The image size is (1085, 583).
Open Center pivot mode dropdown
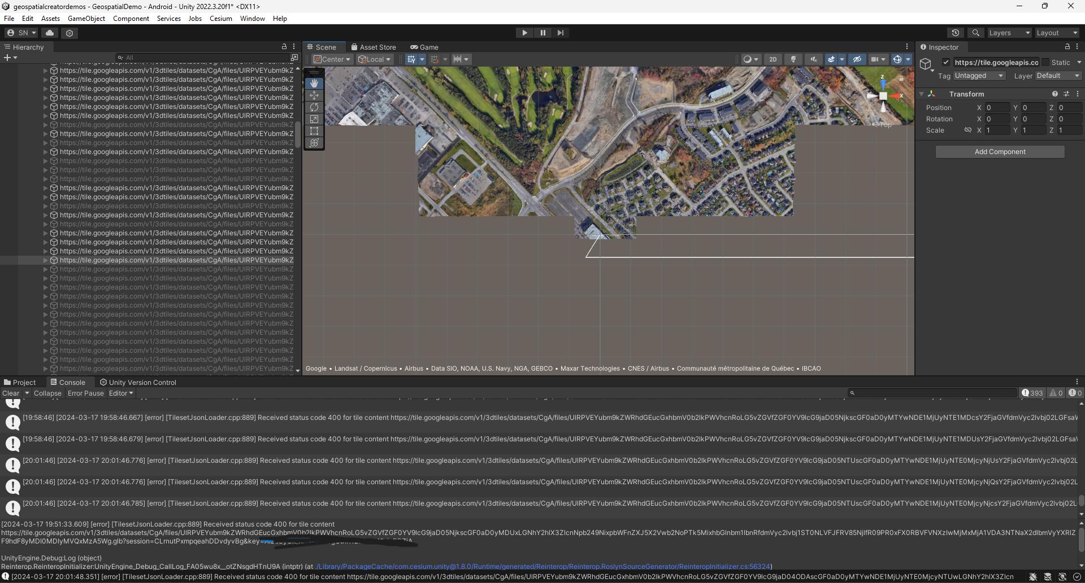(332, 59)
